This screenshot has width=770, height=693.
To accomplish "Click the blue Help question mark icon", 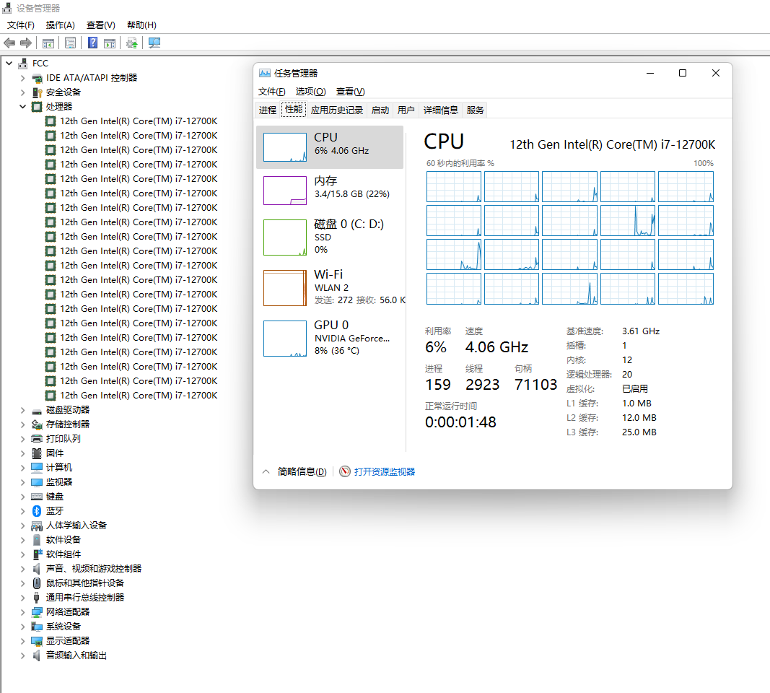I will [x=93, y=43].
